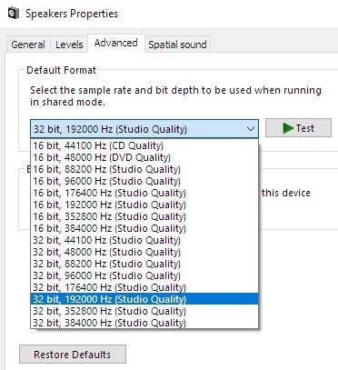
Task: Choose 32 bit, 96000 Hz option
Action: coord(144,275)
